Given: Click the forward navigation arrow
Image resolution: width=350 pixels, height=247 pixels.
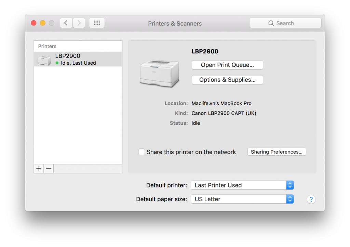Looking at the screenshot, I should coord(79,23).
